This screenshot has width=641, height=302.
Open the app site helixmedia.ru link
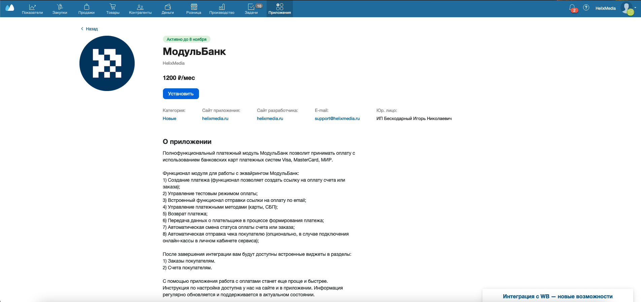tap(215, 119)
